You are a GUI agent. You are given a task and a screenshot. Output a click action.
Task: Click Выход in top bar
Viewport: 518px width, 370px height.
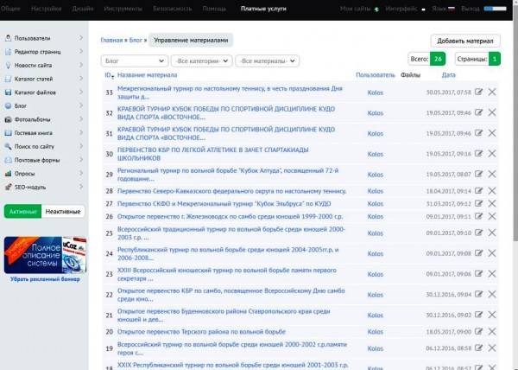coord(471,9)
